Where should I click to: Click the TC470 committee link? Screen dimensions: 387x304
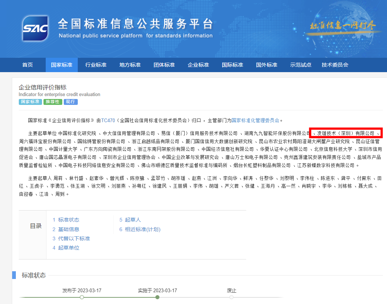pyautogui.click(x=108, y=120)
